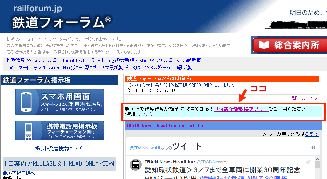Click the Twitter widget info icon
This screenshot has width=327, height=179.
313,147
